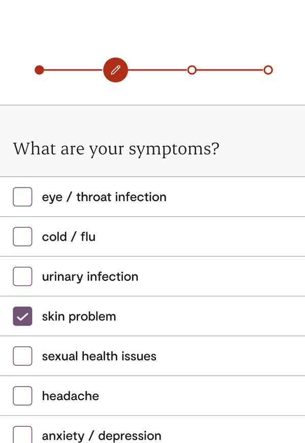This screenshot has height=443, width=305.
Task: Choose the "sexual health issues" label text
Action: click(99, 356)
